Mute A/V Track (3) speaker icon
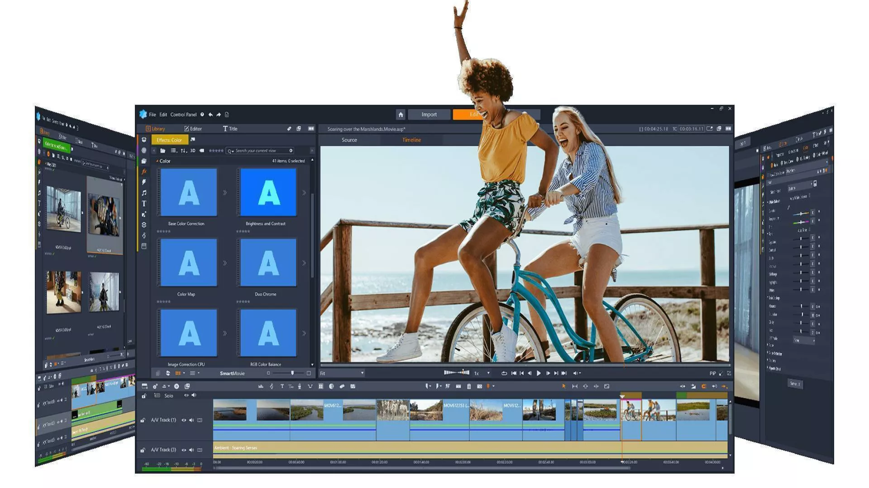Screen dimensions: 869x488 (191, 450)
